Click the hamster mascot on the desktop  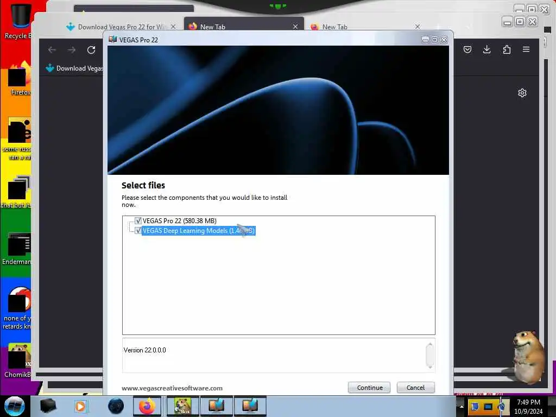[x=528, y=357]
